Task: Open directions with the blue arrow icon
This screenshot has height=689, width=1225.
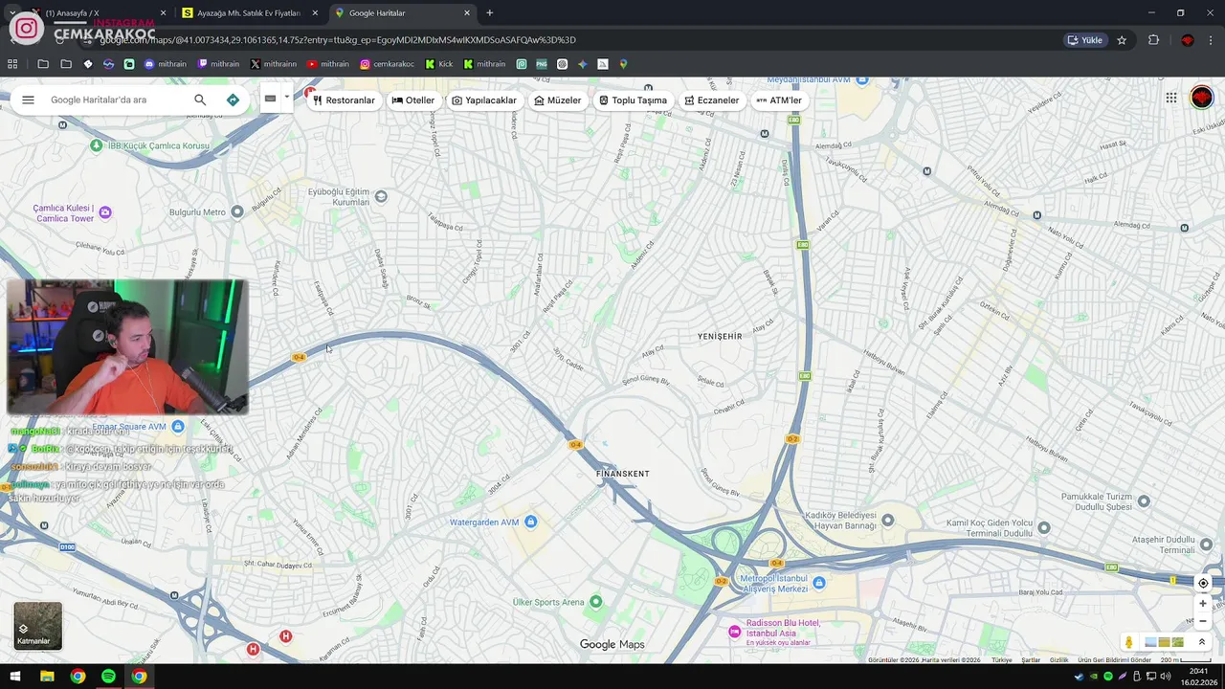Action: [x=233, y=100]
